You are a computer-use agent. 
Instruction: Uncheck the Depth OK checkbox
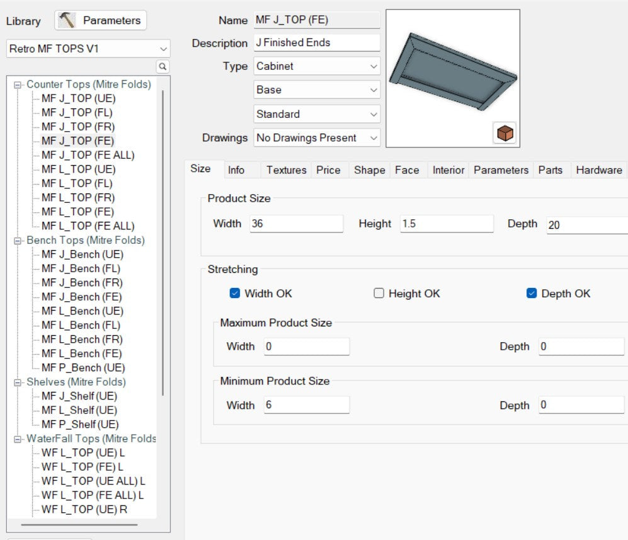pos(532,294)
